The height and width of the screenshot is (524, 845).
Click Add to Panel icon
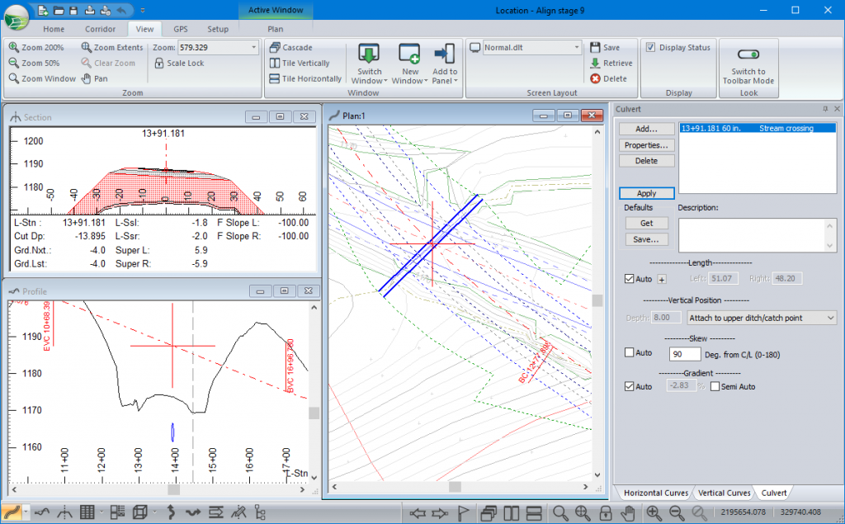(445, 63)
